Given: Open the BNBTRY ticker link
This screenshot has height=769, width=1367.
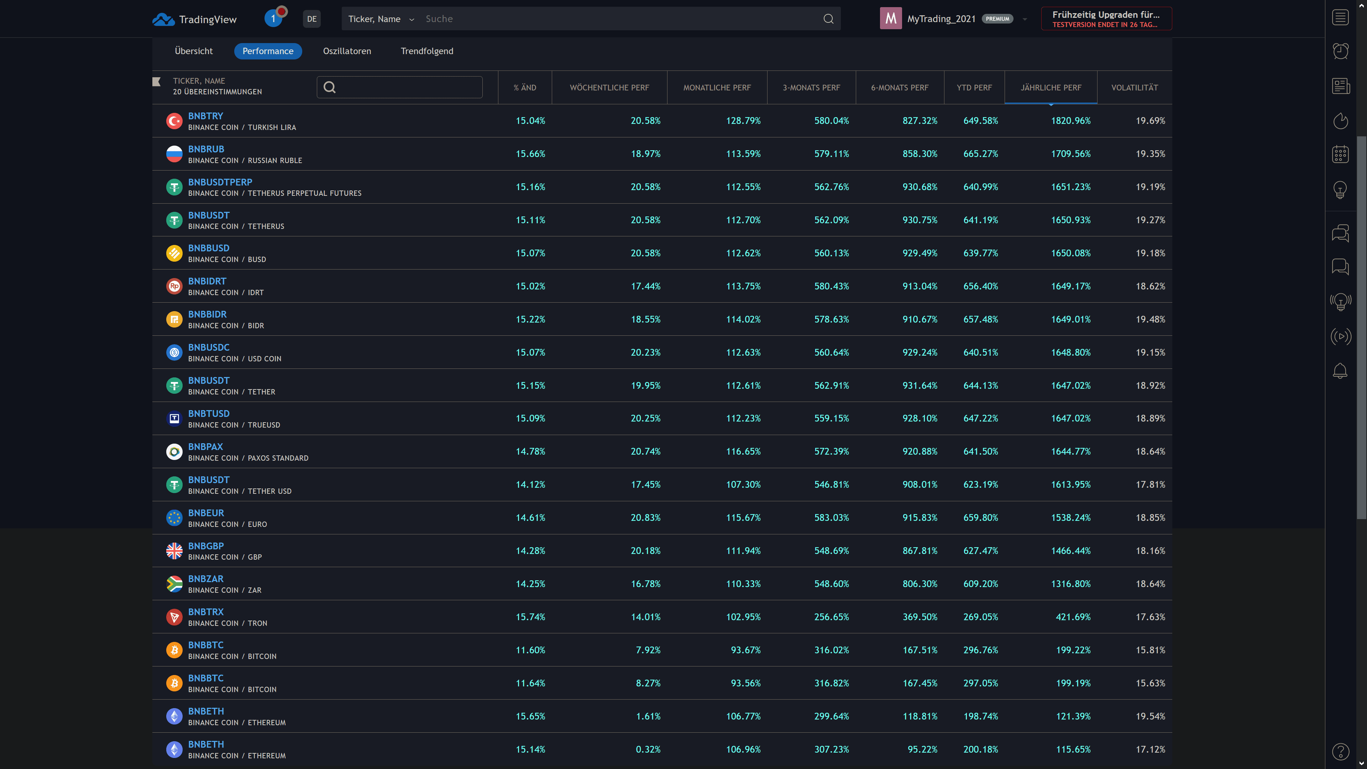Looking at the screenshot, I should click(x=205, y=116).
